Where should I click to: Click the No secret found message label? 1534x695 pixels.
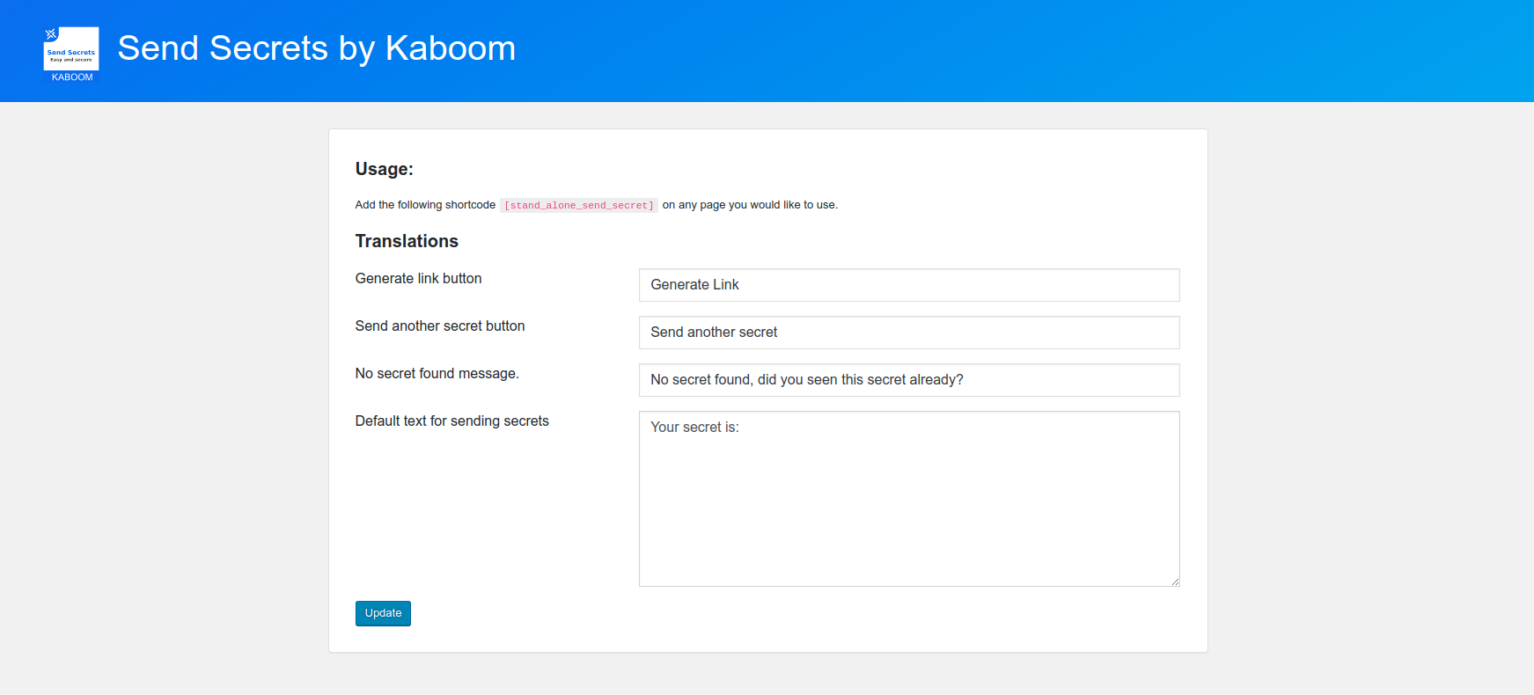point(437,373)
